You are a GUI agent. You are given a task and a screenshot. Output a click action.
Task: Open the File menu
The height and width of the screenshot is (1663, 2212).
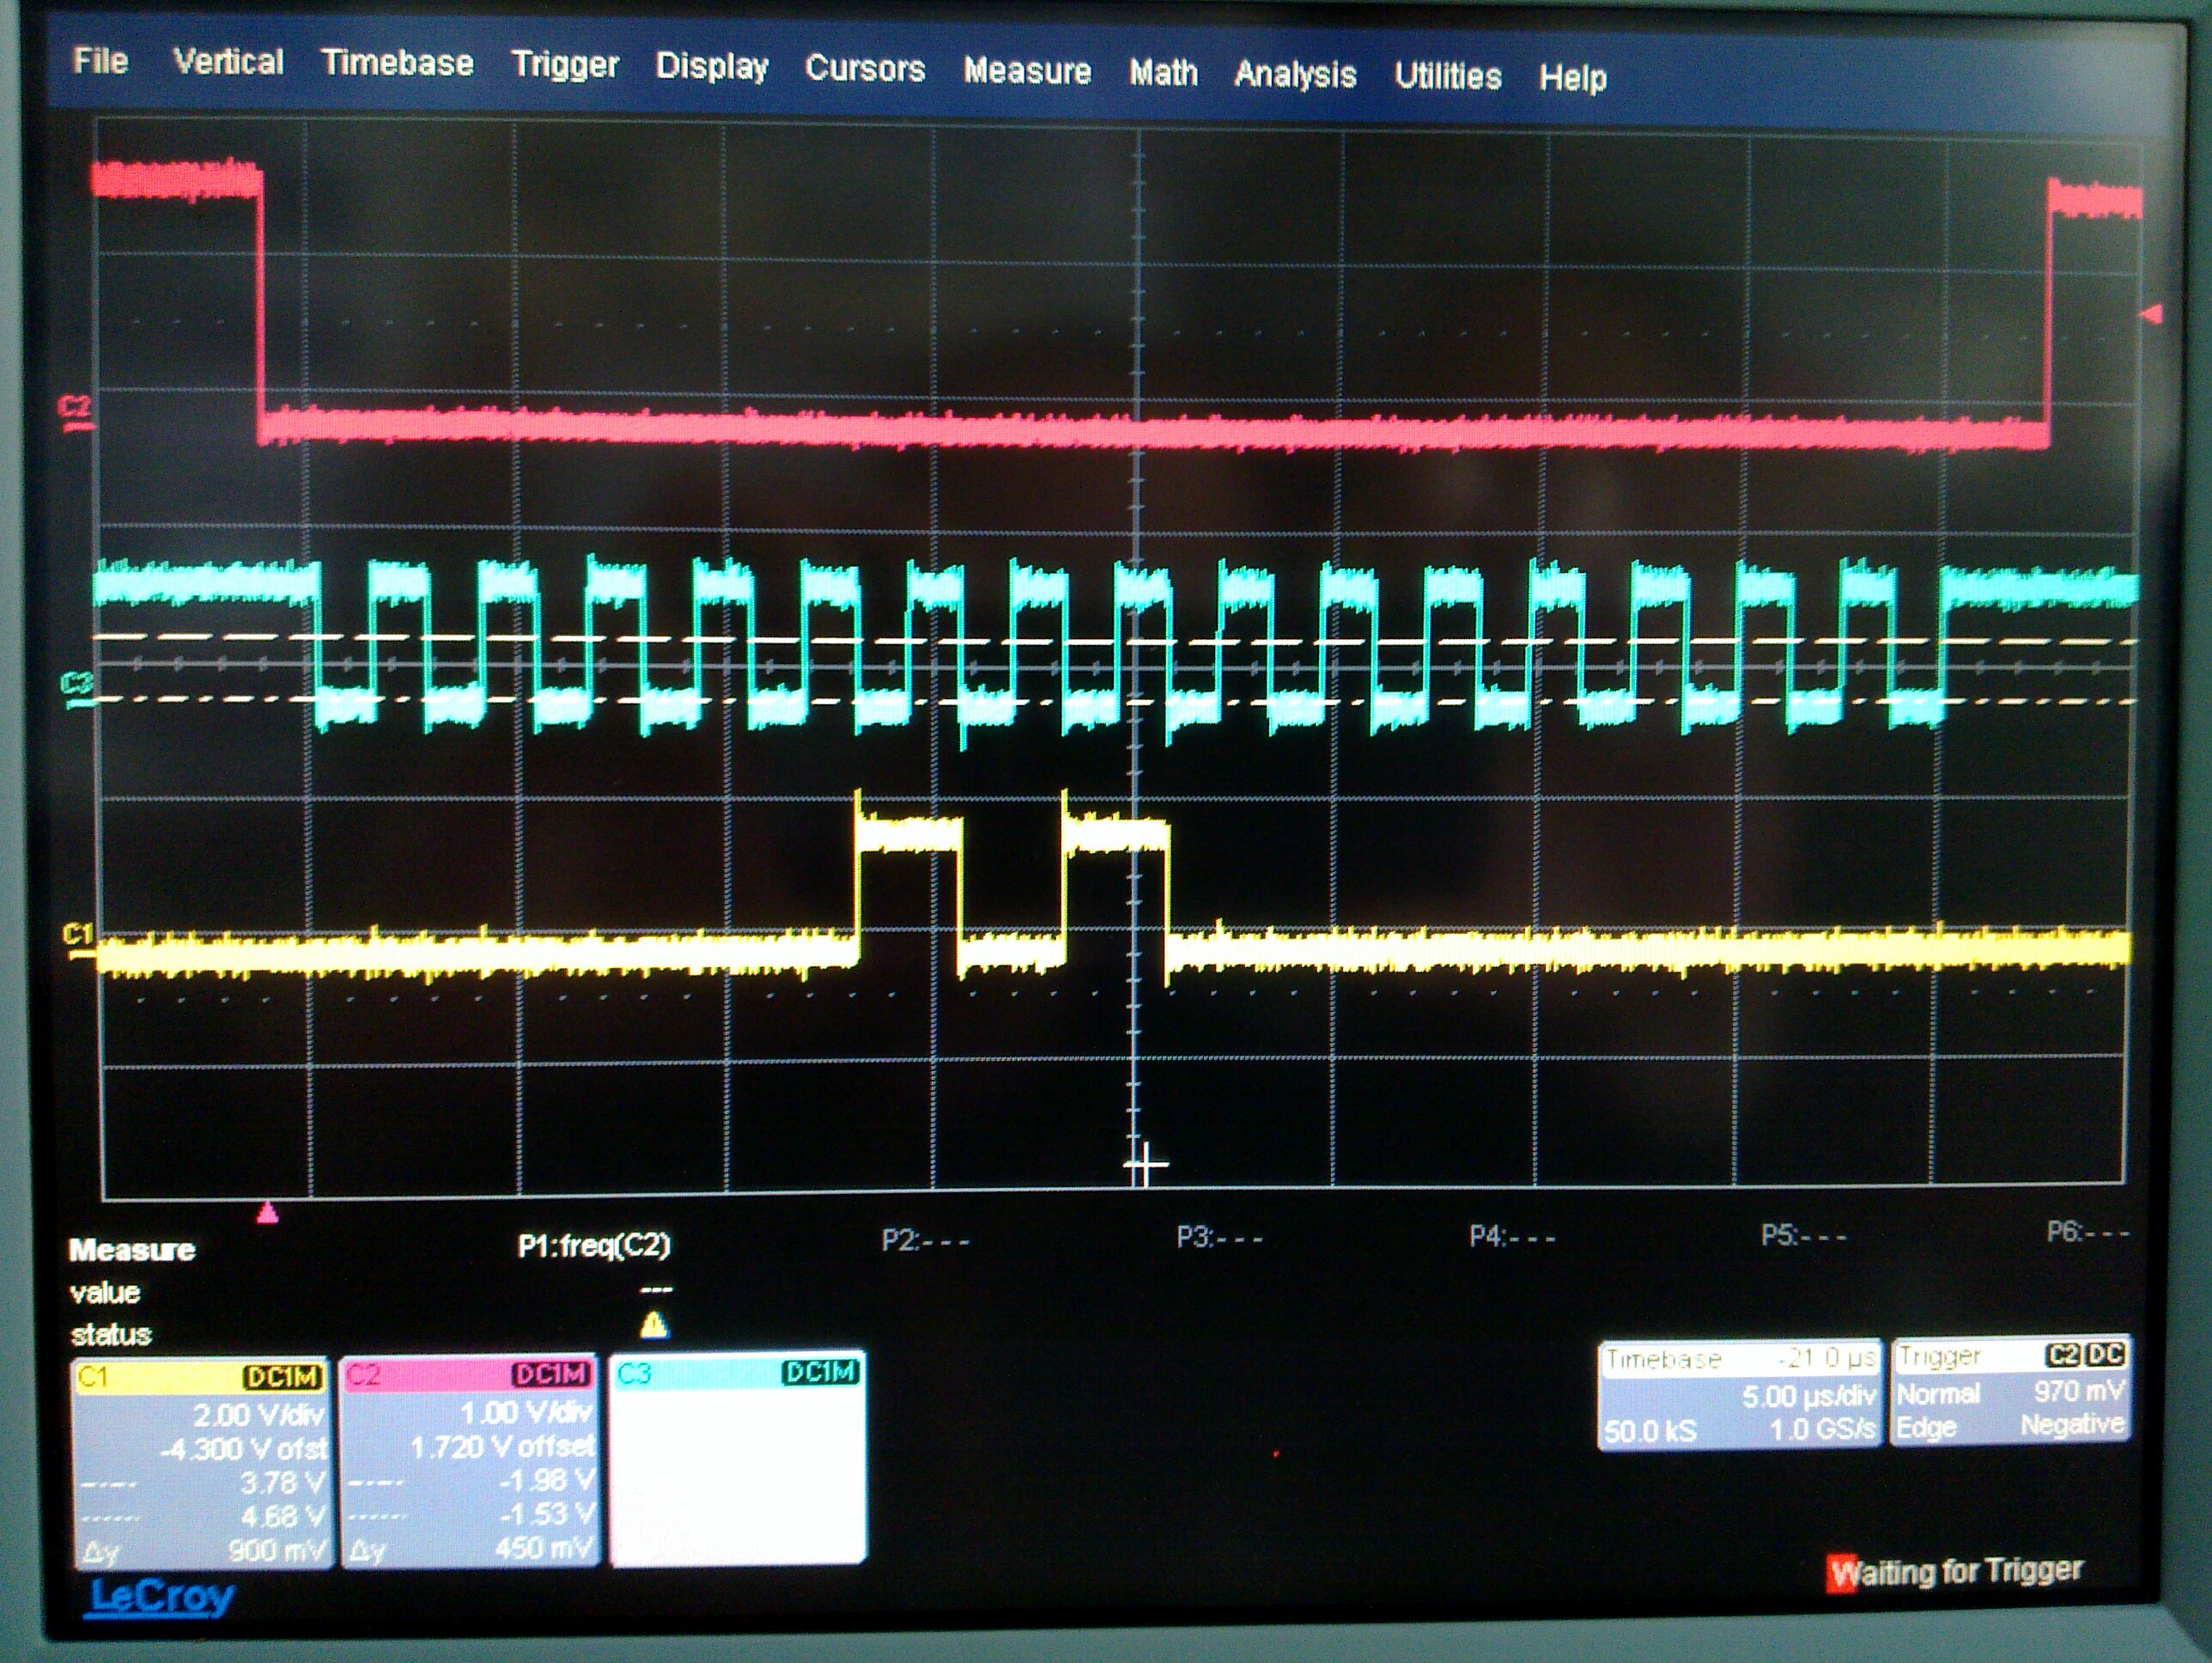[100, 61]
